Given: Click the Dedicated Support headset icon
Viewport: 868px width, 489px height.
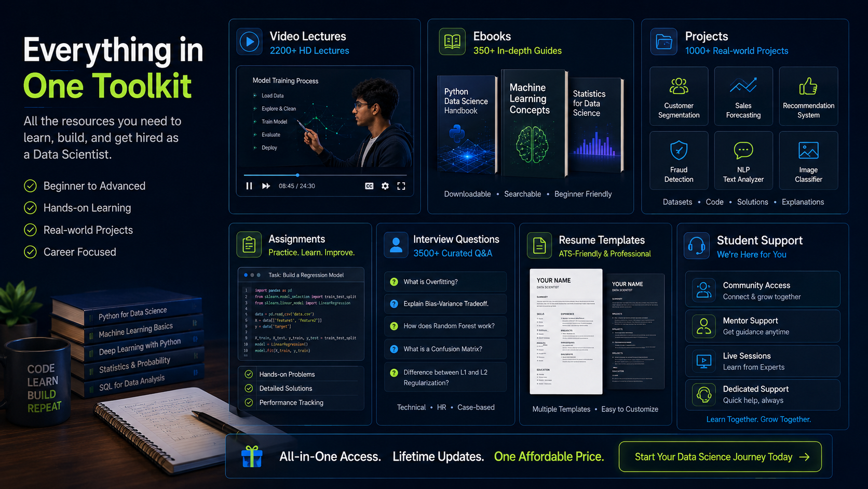Looking at the screenshot, I should pyautogui.click(x=704, y=394).
